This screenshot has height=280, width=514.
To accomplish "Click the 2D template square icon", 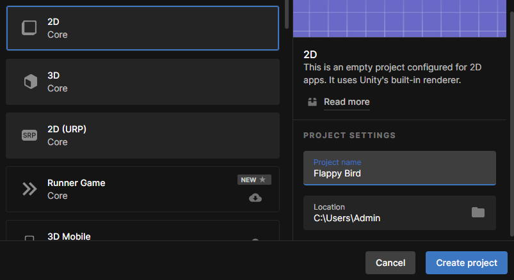I will click(29, 28).
